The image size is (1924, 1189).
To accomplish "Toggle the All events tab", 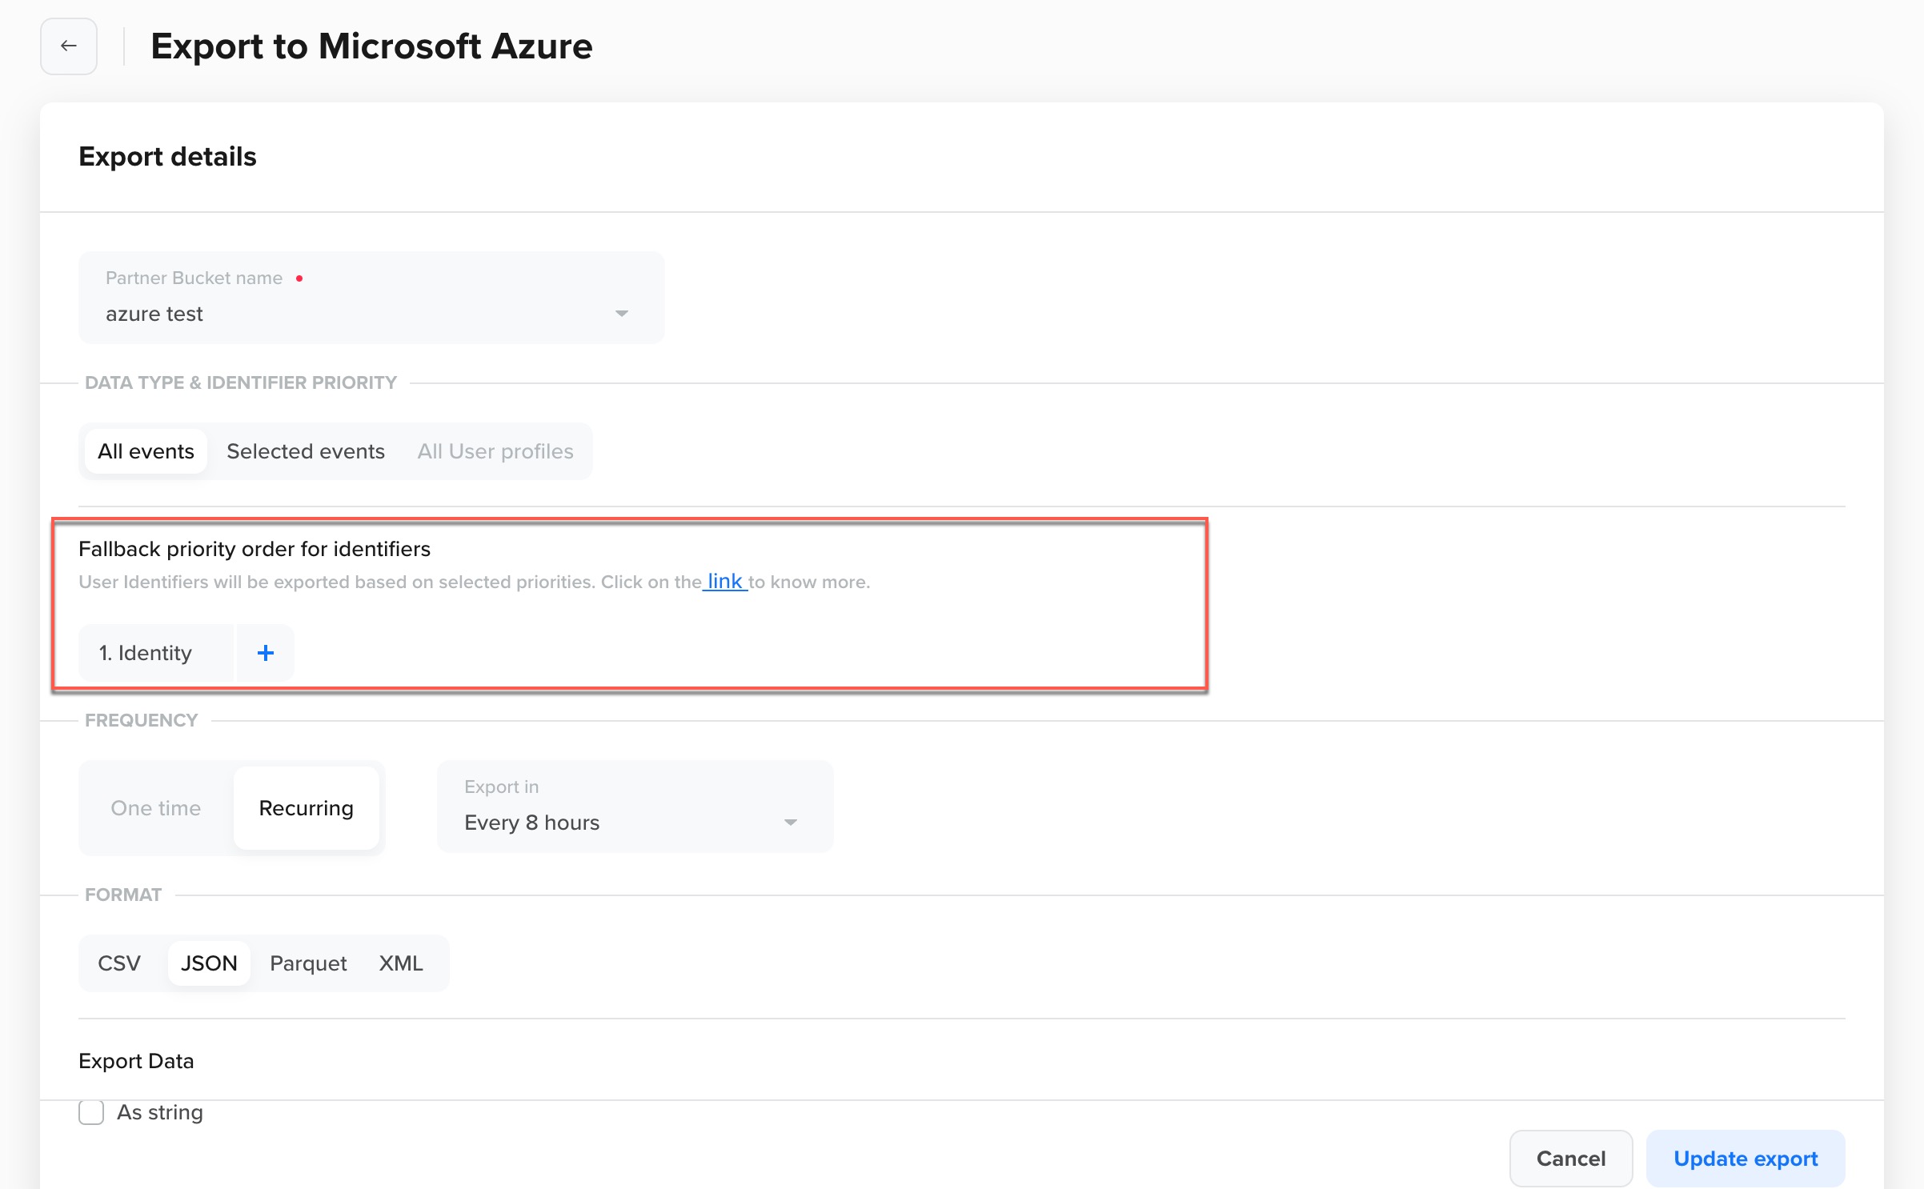I will pyautogui.click(x=144, y=450).
